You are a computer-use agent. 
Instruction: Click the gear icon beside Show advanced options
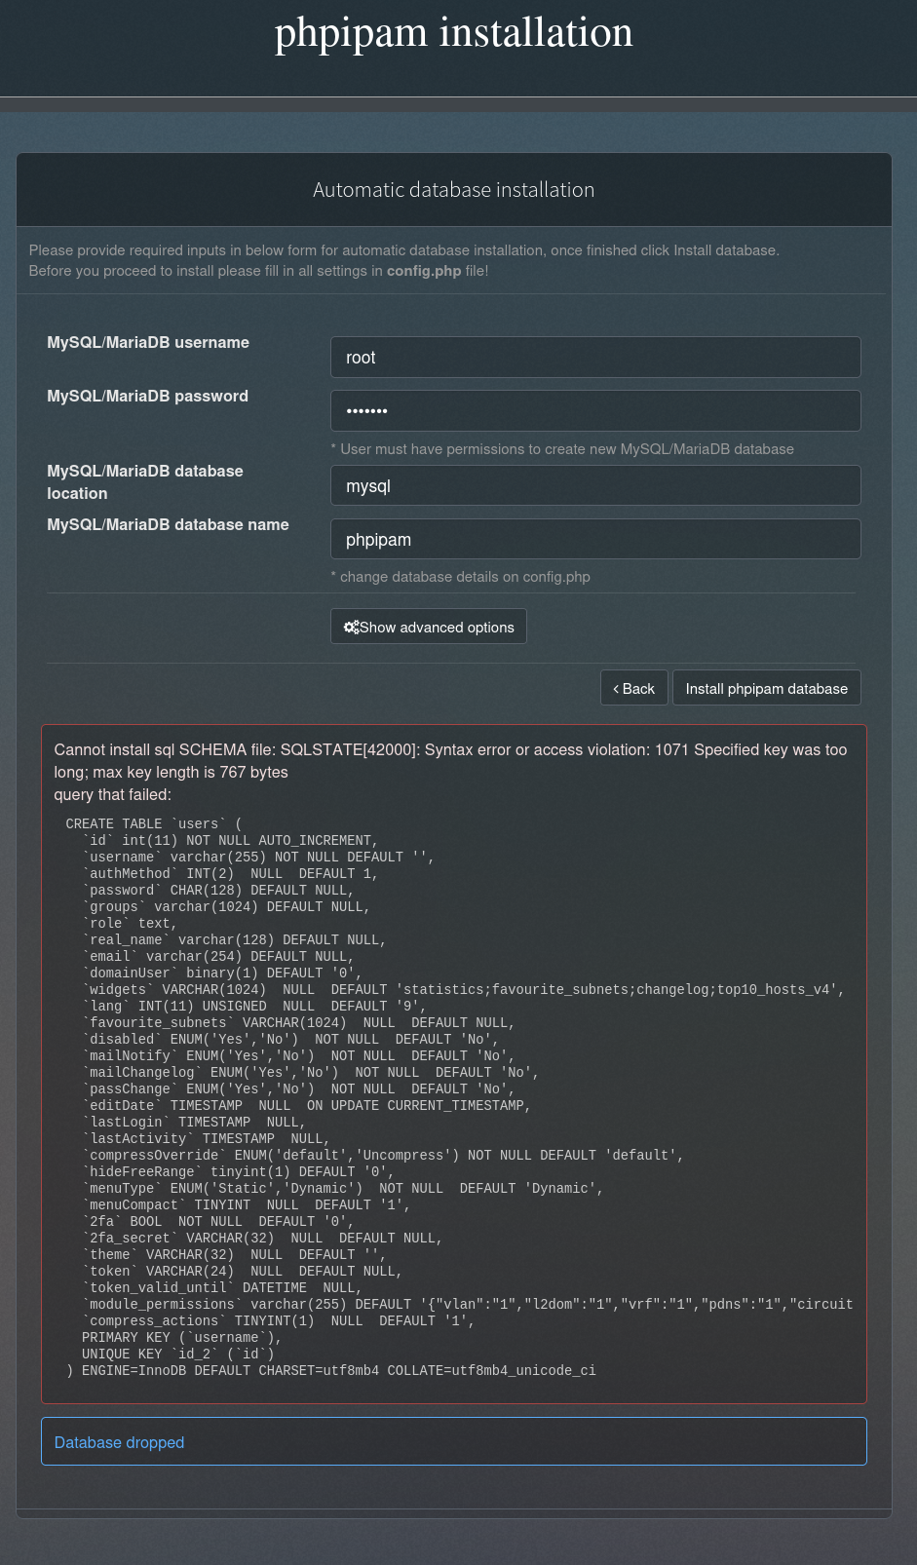coord(351,628)
